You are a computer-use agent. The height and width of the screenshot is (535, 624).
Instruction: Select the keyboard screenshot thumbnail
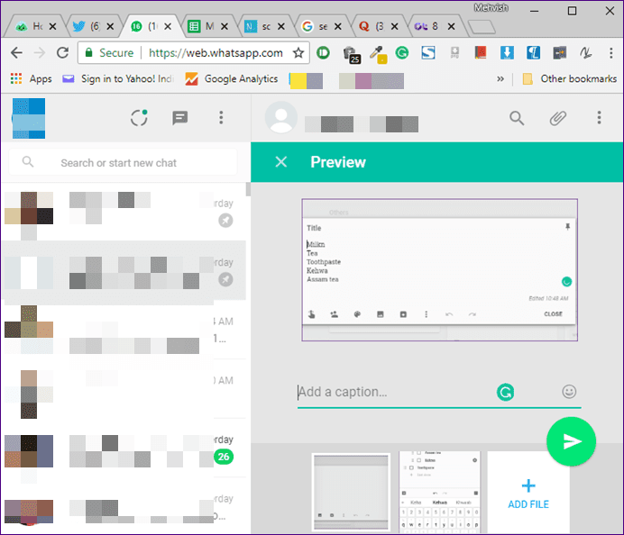pyautogui.click(x=440, y=492)
